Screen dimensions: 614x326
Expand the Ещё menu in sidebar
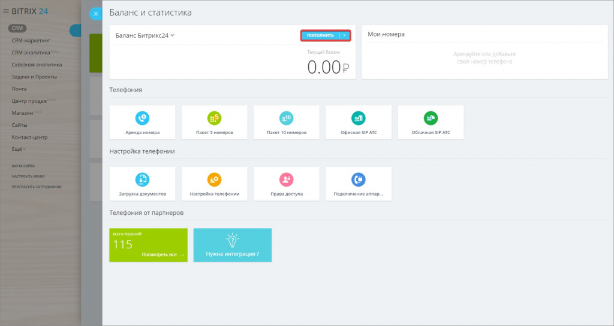click(x=19, y=149)
